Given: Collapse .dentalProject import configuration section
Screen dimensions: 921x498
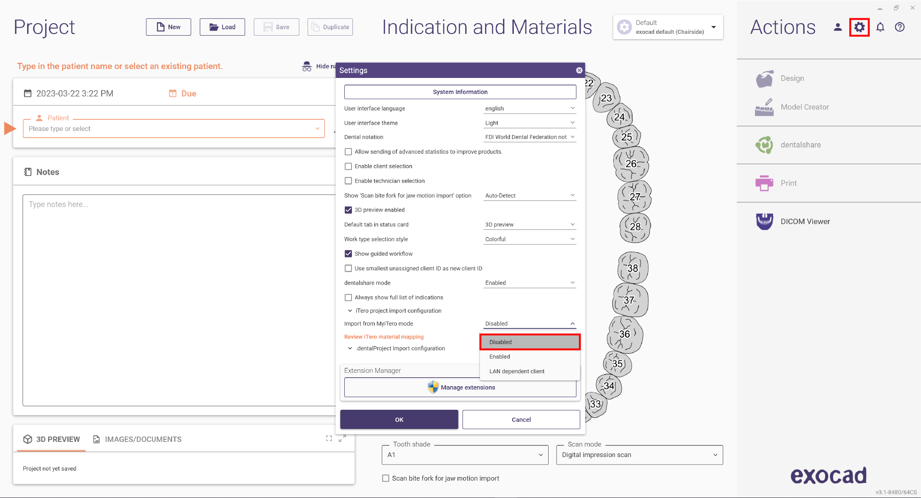Looking at the screenshot, I should coord(350,348).
